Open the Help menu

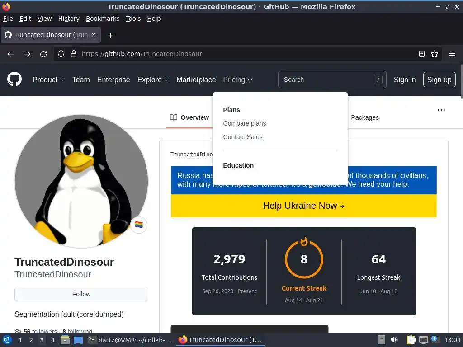pos(154,19)
